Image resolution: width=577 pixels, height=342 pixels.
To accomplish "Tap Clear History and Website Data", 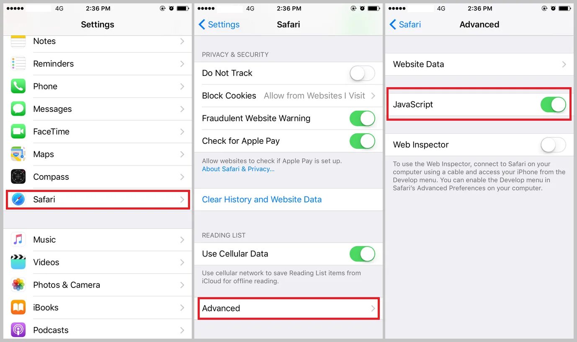I will pos(262,199).
